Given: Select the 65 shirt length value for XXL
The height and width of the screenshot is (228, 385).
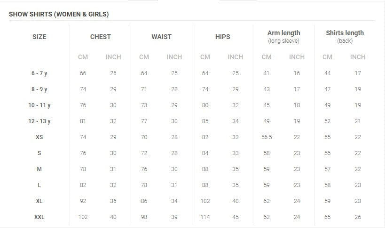Looking at the screenshot, I should click(x=328, y=217).
